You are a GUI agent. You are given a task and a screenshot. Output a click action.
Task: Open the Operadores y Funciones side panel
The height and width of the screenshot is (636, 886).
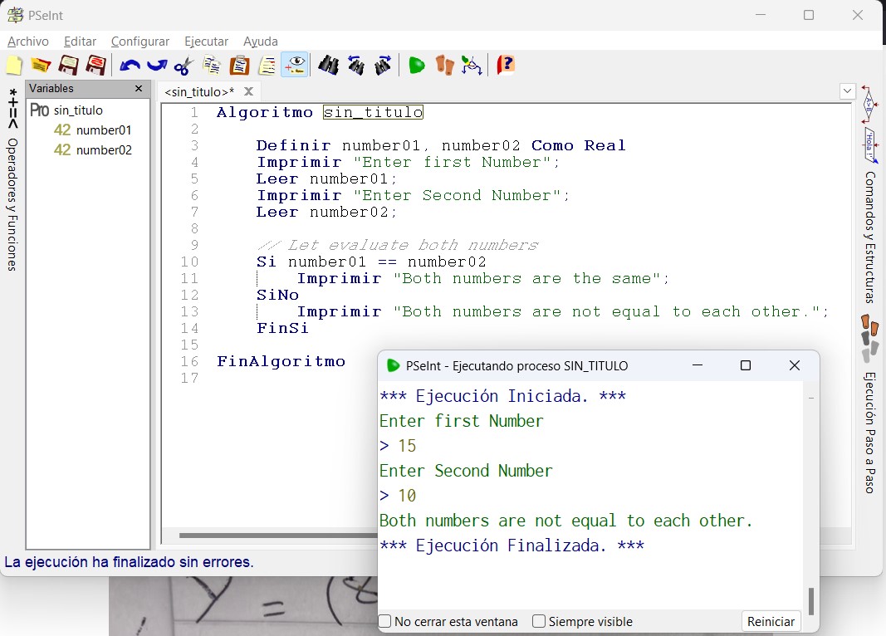tap(12, 179)
